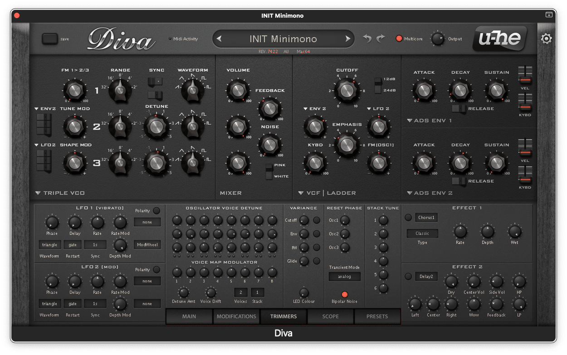This screenshot has width=567, height=355.
Task: Open the filter ENV 2 modulation source menu
Action: (315, 109)
